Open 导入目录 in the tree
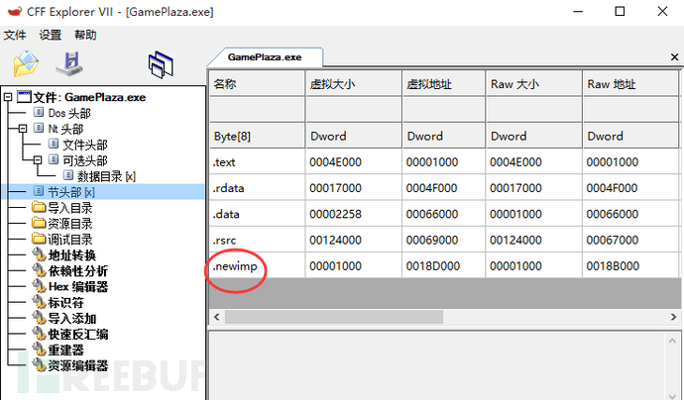 coord(69,207)
